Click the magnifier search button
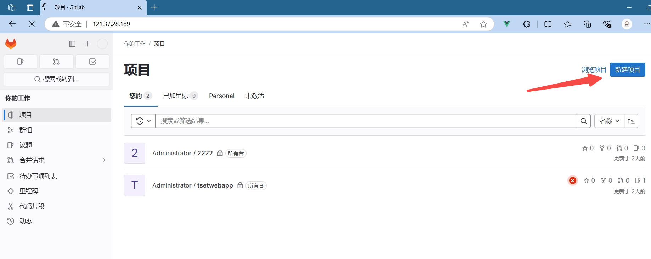This screenshot has width=651, height=259. (584, 121)
